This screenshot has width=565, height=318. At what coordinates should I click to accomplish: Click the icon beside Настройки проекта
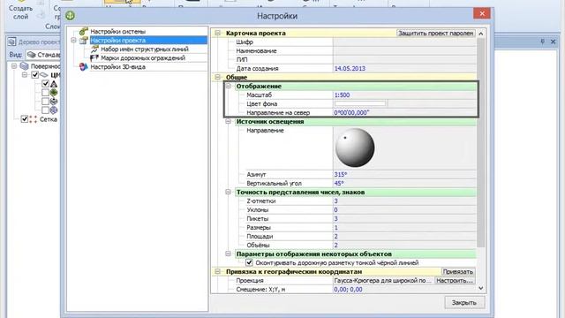[x=84, y=41]
